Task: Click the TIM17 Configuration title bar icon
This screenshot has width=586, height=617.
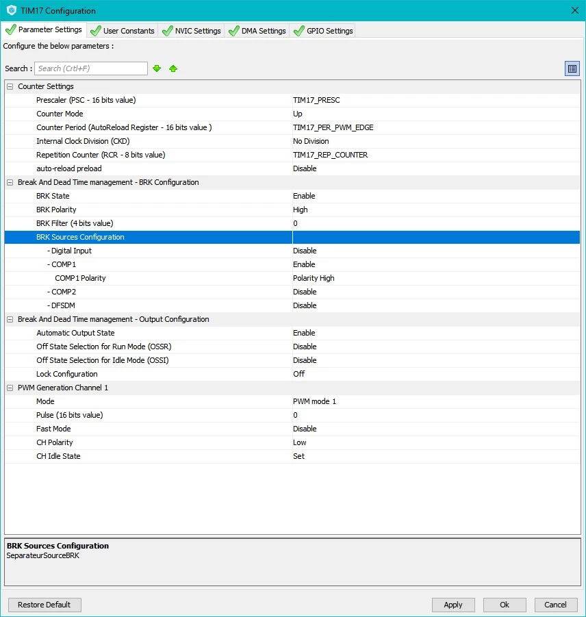Action: 12,10
